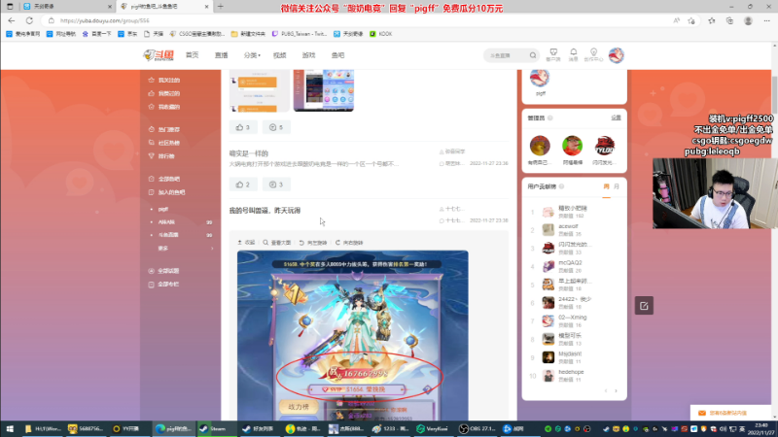The height and width of the screenshot is (437, 778).
Task: Open the phone app screenshot thumbnail
Action: pos(324,90)
